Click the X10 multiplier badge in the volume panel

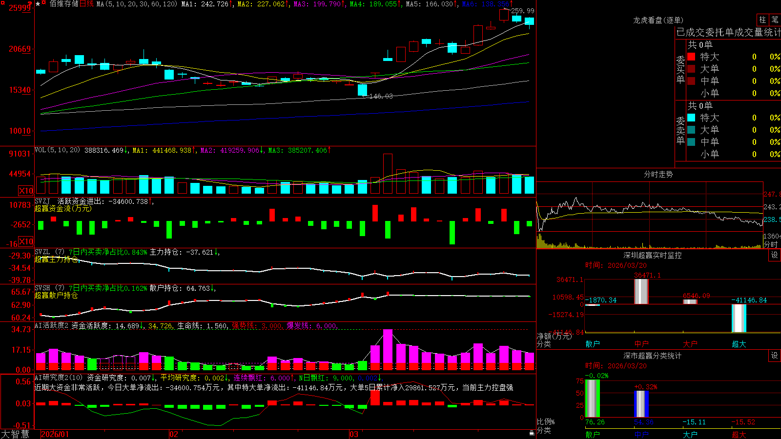(26, 190)
